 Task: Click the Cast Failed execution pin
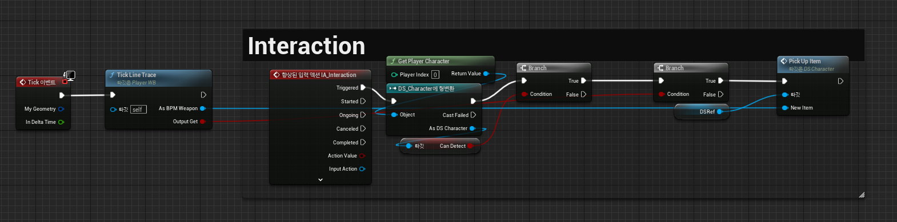(473, 115)
